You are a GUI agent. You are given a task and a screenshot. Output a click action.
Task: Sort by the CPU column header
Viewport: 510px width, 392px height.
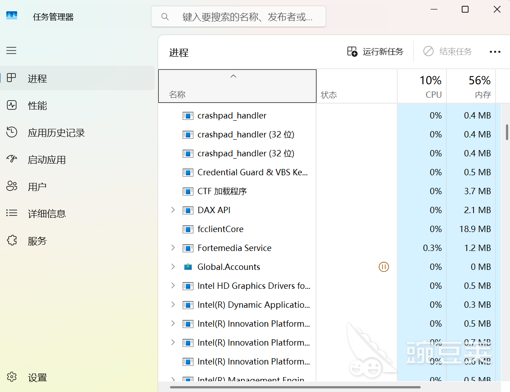(422, 86)
